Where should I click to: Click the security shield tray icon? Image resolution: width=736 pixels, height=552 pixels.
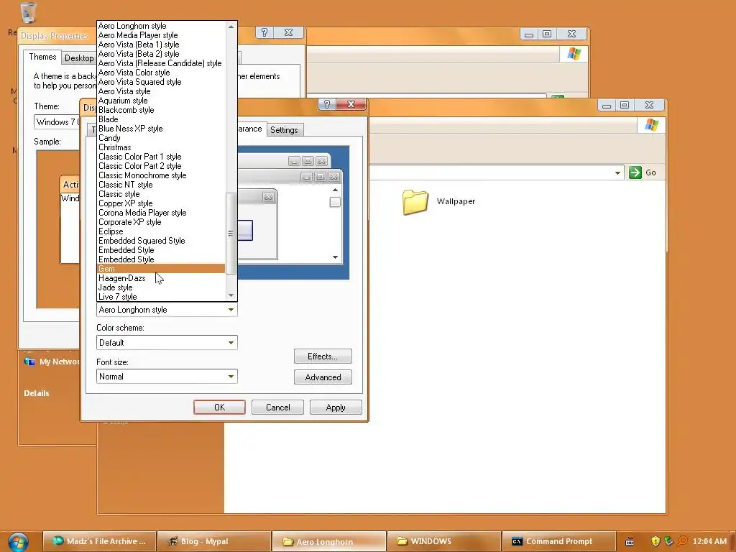655,541
